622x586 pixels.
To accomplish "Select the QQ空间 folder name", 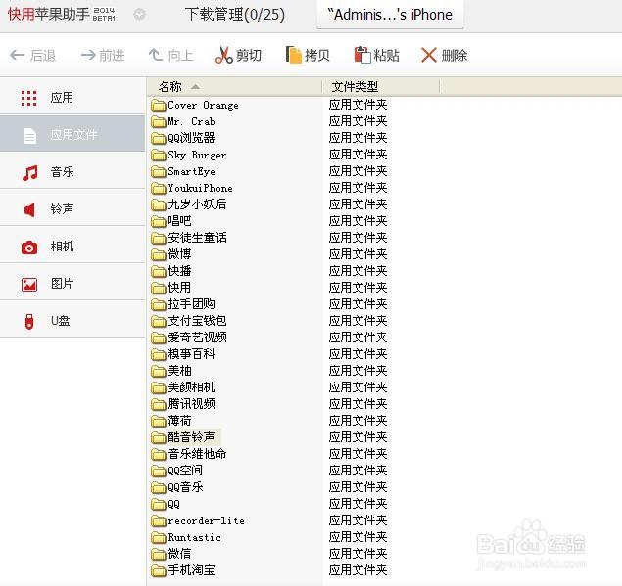I will tap(185, 471).
